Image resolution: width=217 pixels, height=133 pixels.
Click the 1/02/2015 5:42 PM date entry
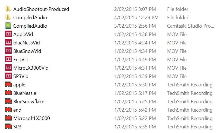135,110
